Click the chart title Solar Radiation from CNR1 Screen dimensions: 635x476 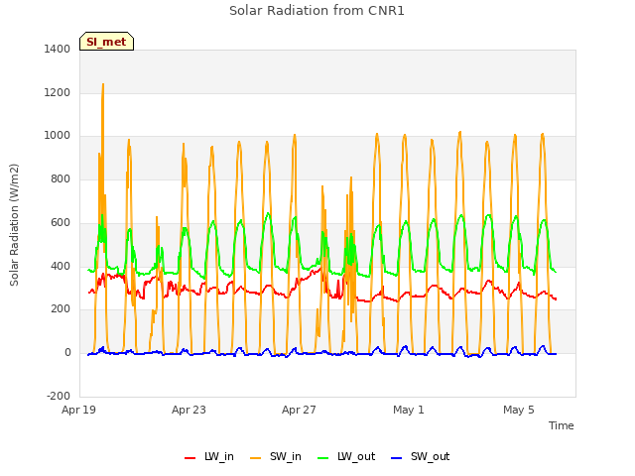point(317,11)
